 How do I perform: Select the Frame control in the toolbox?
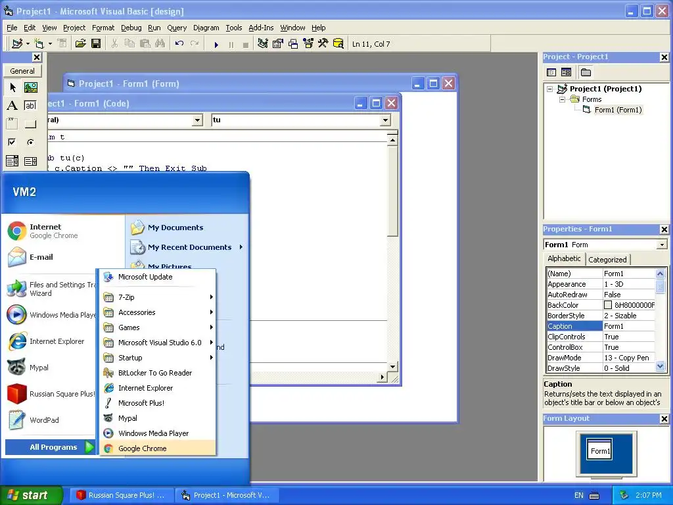(x=12, y=124)
